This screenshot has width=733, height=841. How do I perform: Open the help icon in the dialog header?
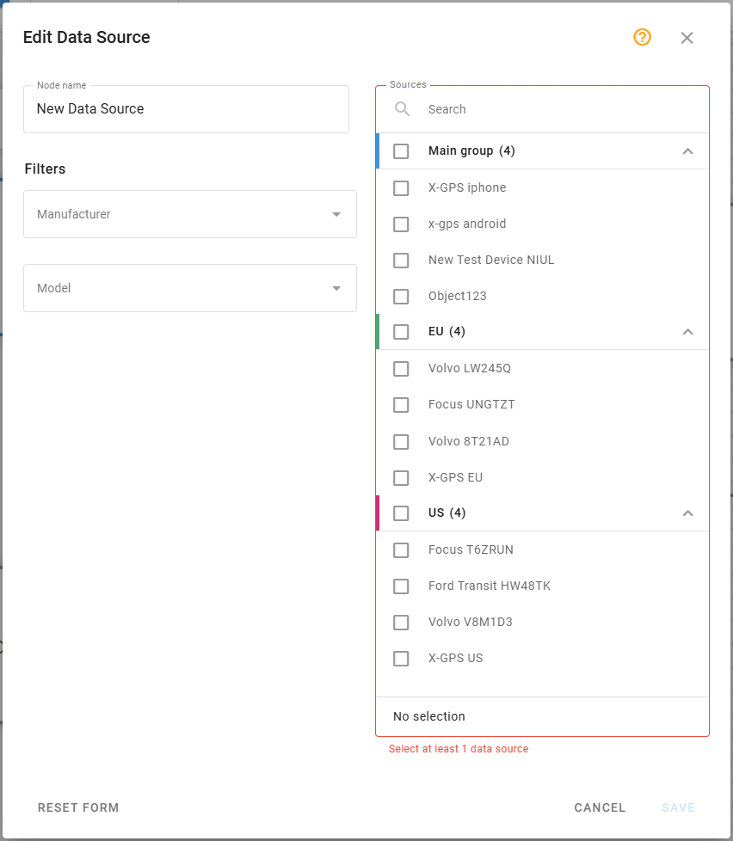pos(642,38)
